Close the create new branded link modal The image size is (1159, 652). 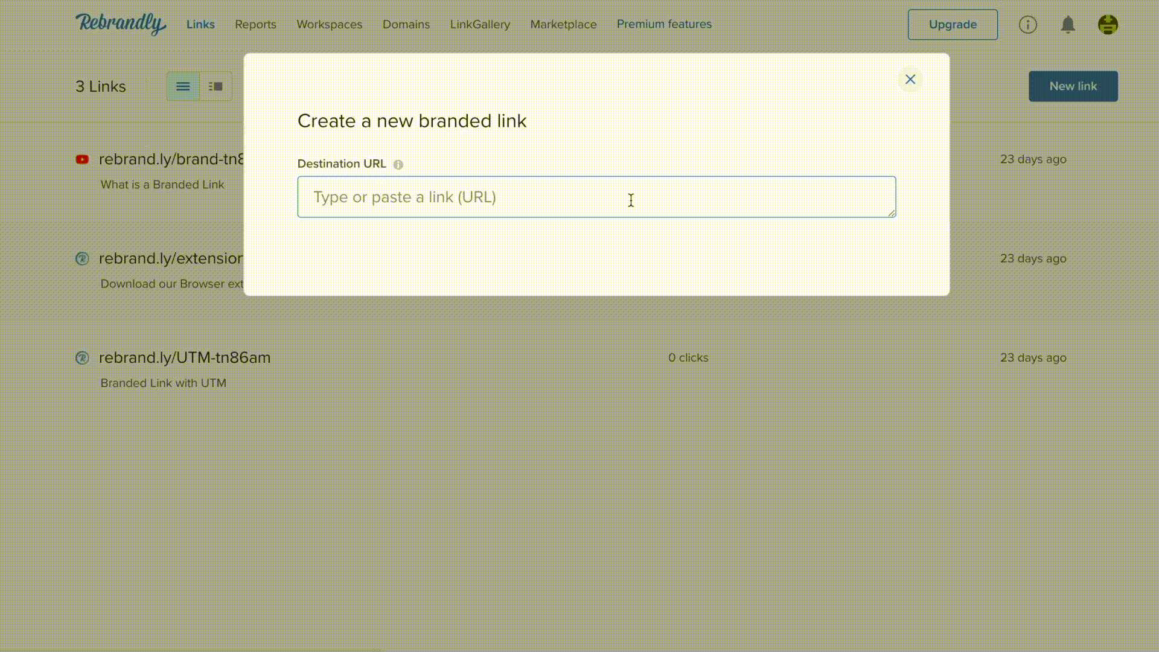(x=910, y=80)
